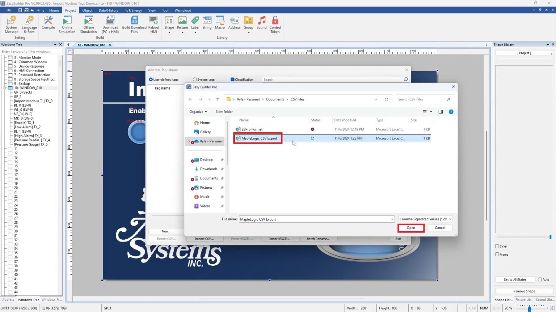Screen dimensions: 556x312
Task: Enable the Inner checkbox in Shape Library
Action: 497,246
